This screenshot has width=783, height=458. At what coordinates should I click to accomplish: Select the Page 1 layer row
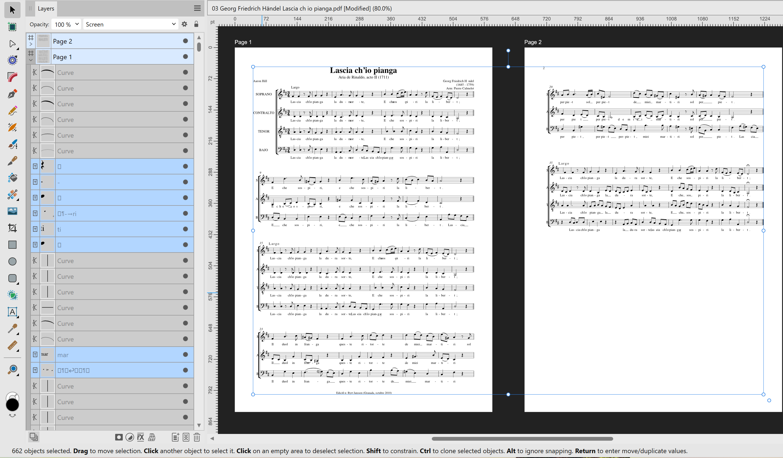click(x=110, y=57)
